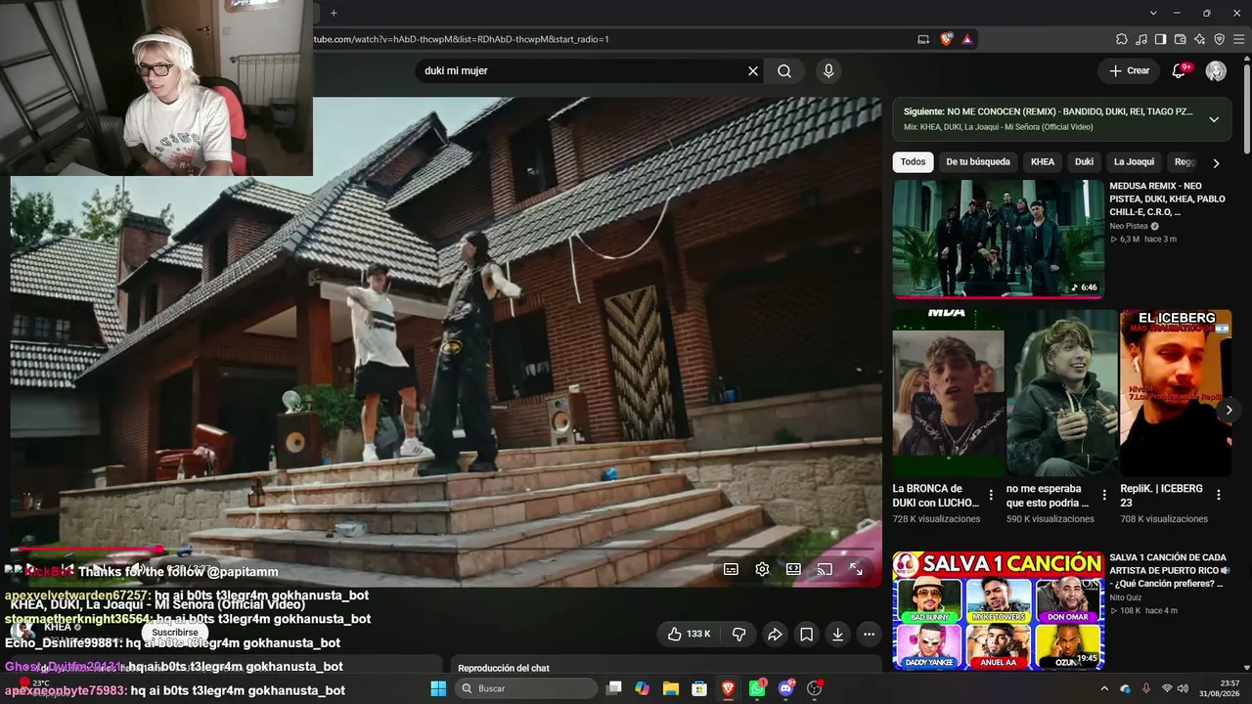Open the 'SALVA 1 CANCIÓN DE CADA ARTISTA' title
The height and width of the screenshot is (704, 1252).
pyautogui.click(x=1169, y=570)
